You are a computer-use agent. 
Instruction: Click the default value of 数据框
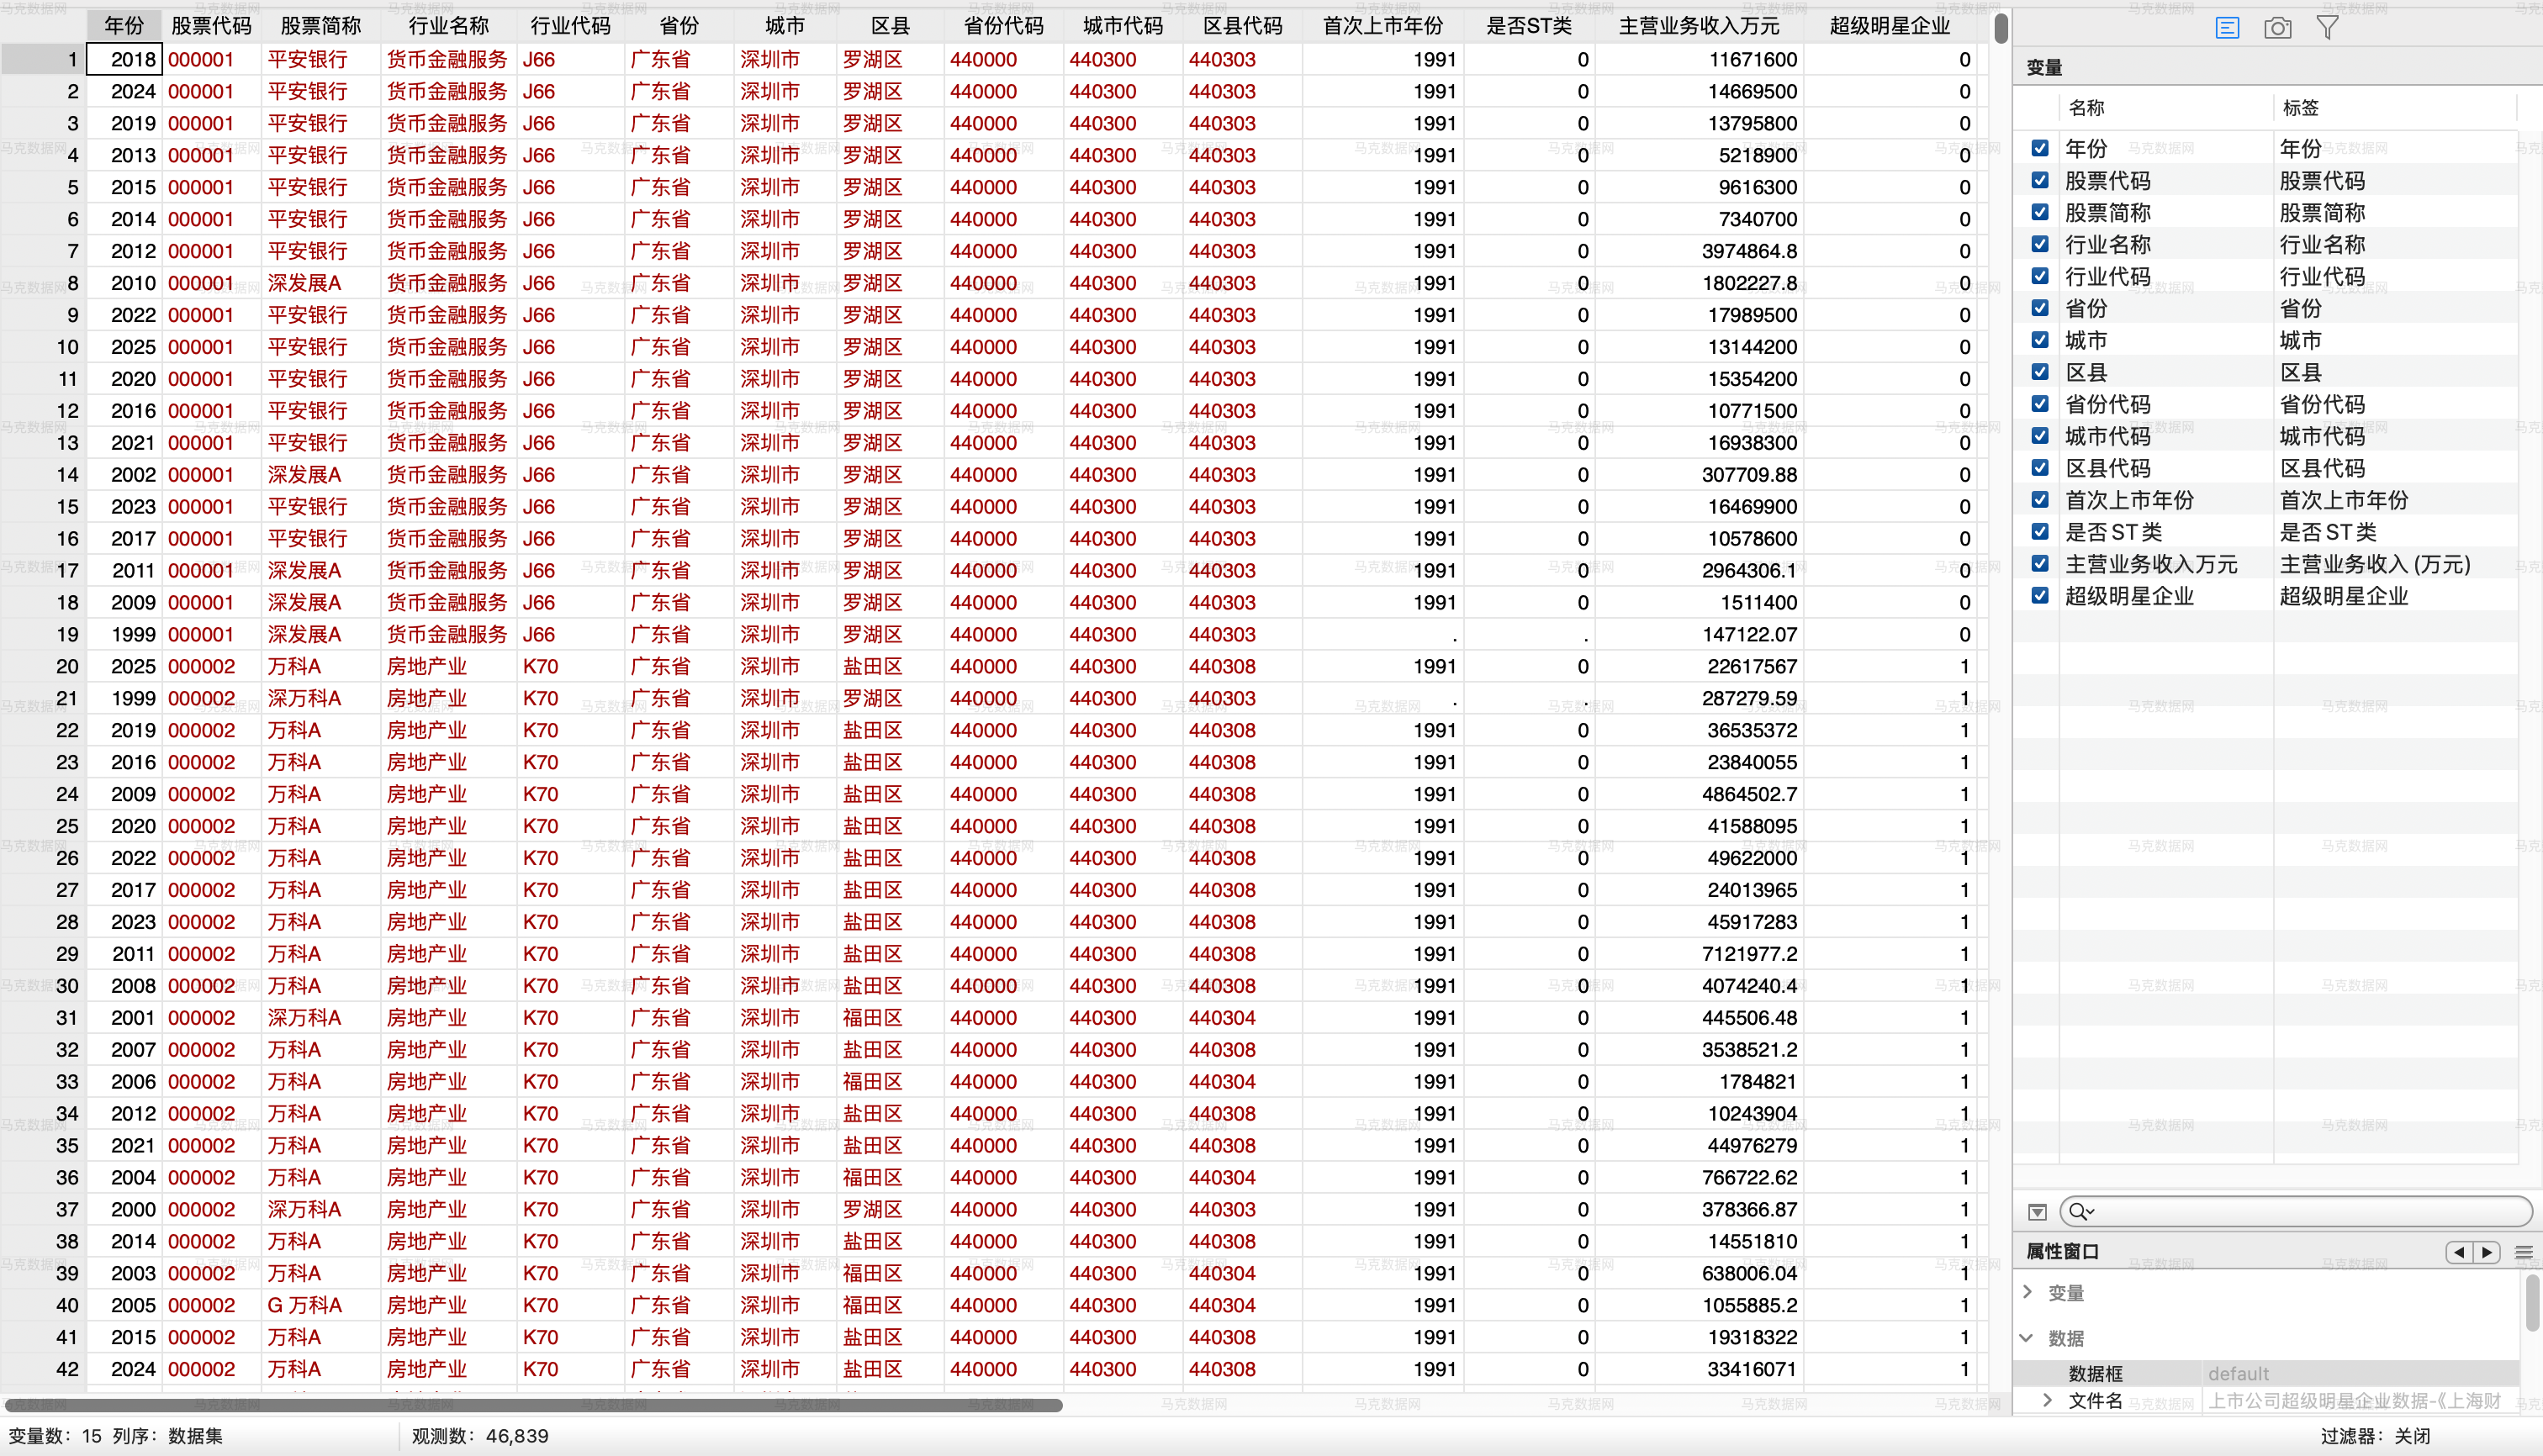[2239, 1373]
